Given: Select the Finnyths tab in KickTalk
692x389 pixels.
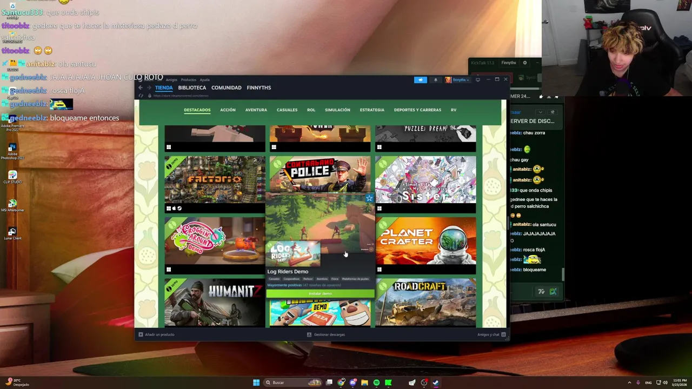Looking at the screenshot, I should pyautogui.click(x=509, y=63).
